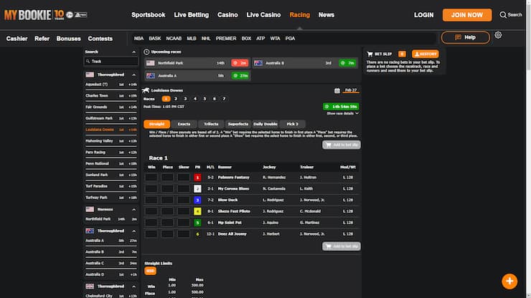Click the orange plus floating button
The height and width of the screenshot is (298, 531).
click(x=509, y=281)
